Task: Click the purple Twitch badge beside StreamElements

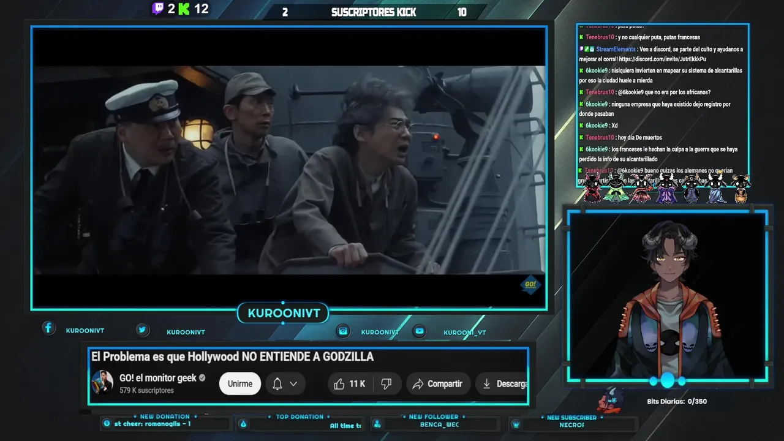Action: tap(581, 49)
